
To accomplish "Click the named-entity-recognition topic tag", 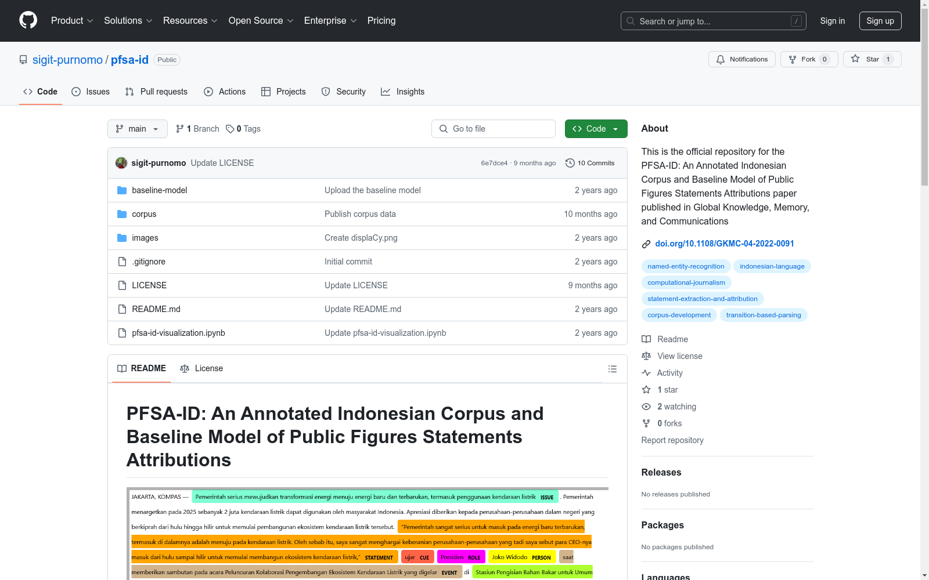I will [686, 266].
